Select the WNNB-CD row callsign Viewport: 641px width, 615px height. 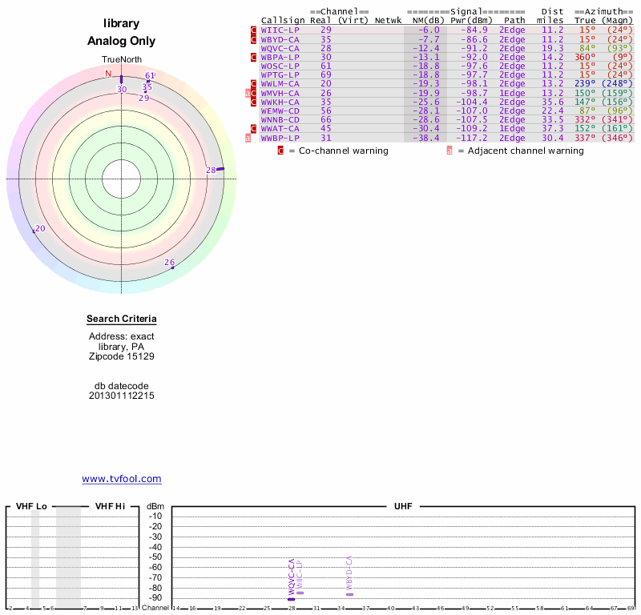pyautogui.click(x=280, y=120)
